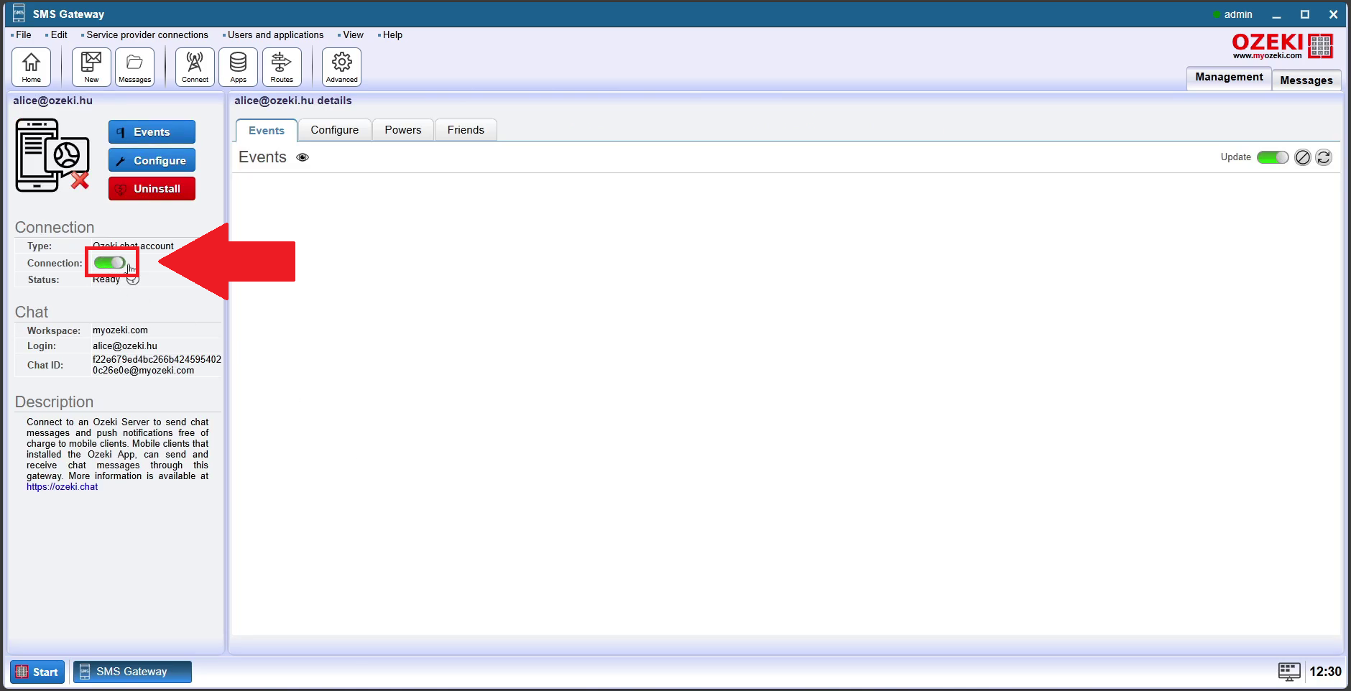Click the 12:30 clock in the taskbar
The image size is (1351, 691).
tap(1325, 672)
